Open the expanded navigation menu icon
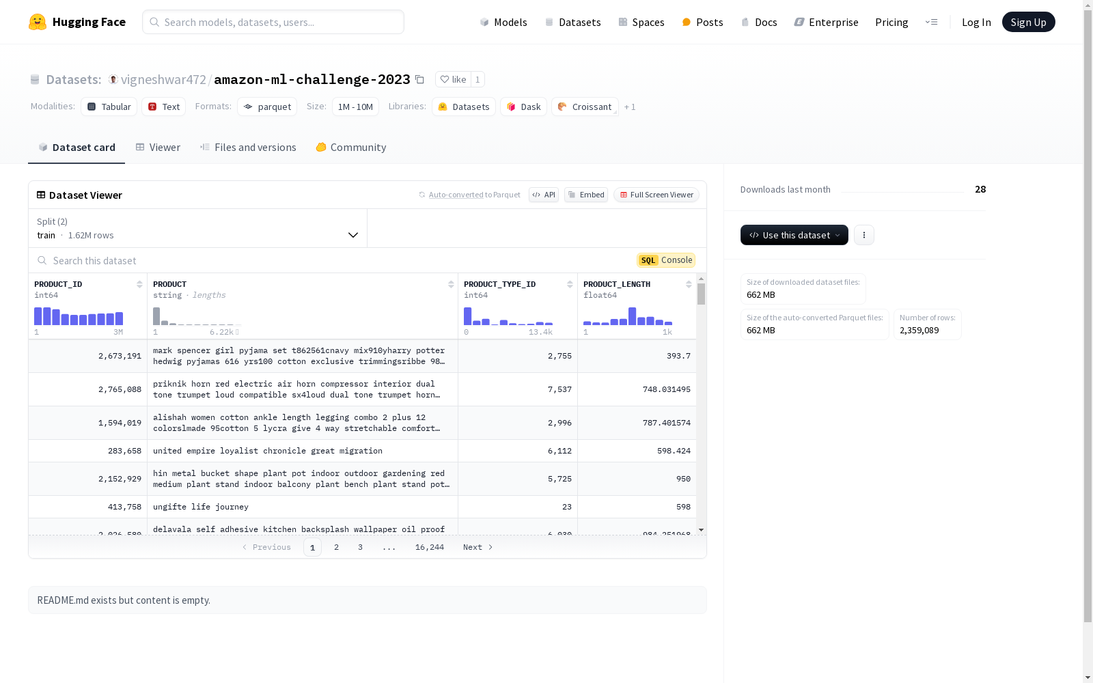Viewport: 1093px width, 683px height. pos(931,22)
